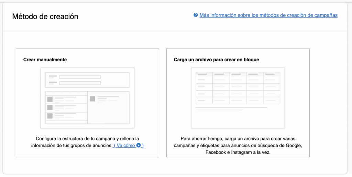This screenshot has height=177, width=352.
Task: Select the Crear manualmente card heading
Action: point(45,60)
